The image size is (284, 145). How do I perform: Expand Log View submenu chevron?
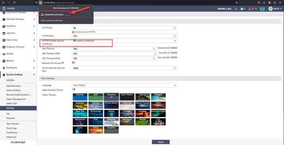(34, 33)
